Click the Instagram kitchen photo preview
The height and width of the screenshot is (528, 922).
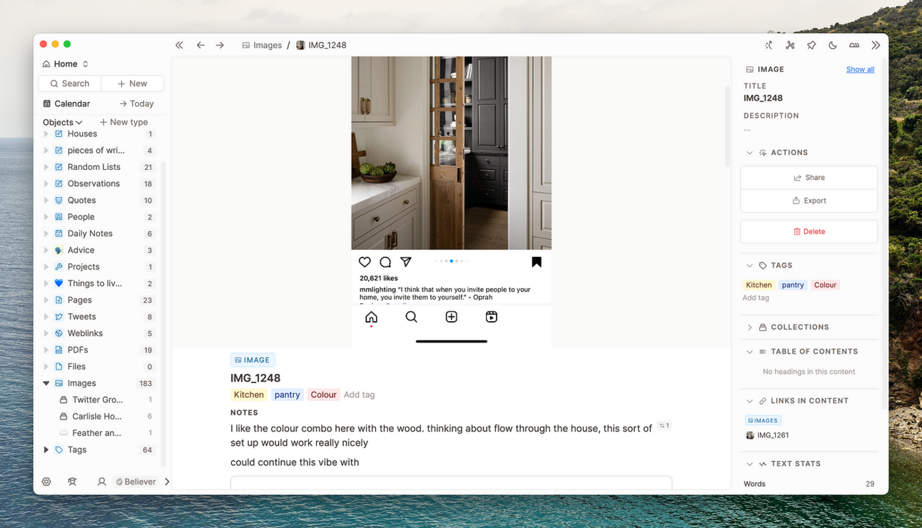pyautogui.click(x=451, y=202)
